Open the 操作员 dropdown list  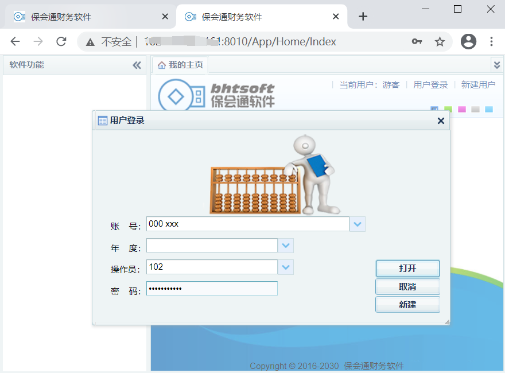(x=285, y=267)
